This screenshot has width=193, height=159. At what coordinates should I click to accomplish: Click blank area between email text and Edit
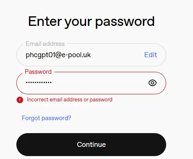click(117, 55)
